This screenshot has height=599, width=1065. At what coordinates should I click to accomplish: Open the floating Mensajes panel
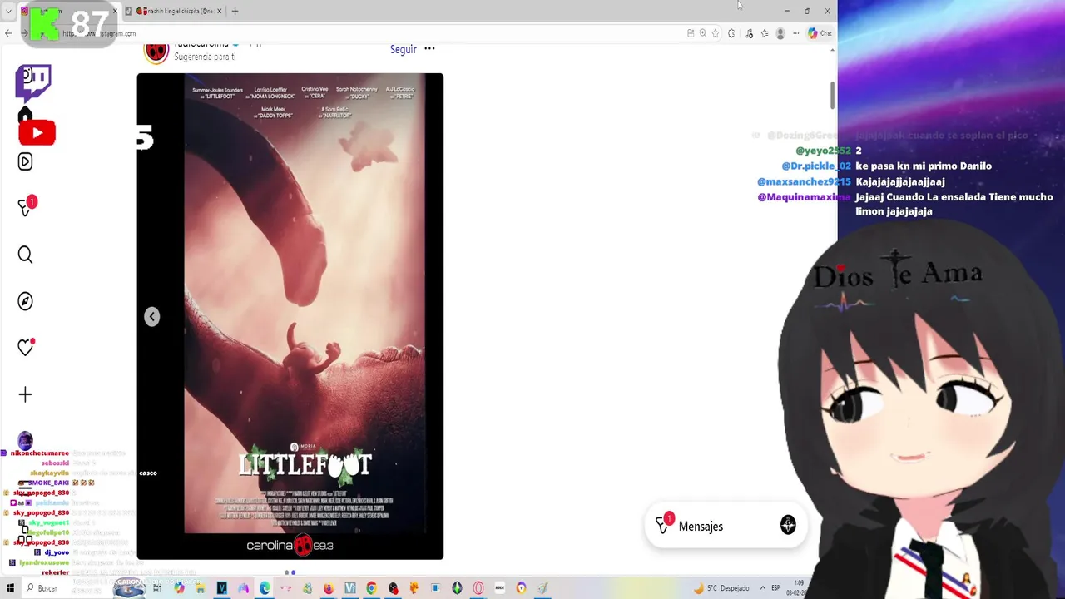coord(726,525)
